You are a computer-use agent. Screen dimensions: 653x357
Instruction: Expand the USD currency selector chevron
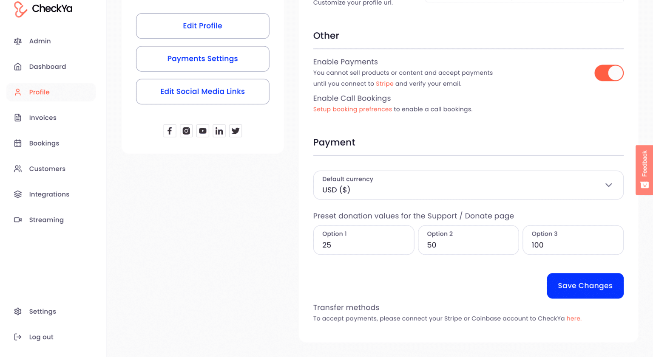(x=608, y=185)
